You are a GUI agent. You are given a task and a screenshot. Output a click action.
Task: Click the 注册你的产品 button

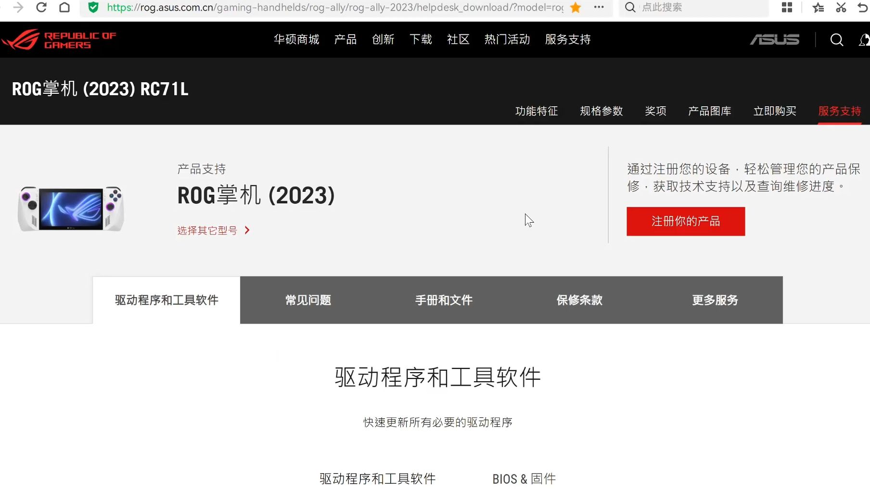point(686,221)
